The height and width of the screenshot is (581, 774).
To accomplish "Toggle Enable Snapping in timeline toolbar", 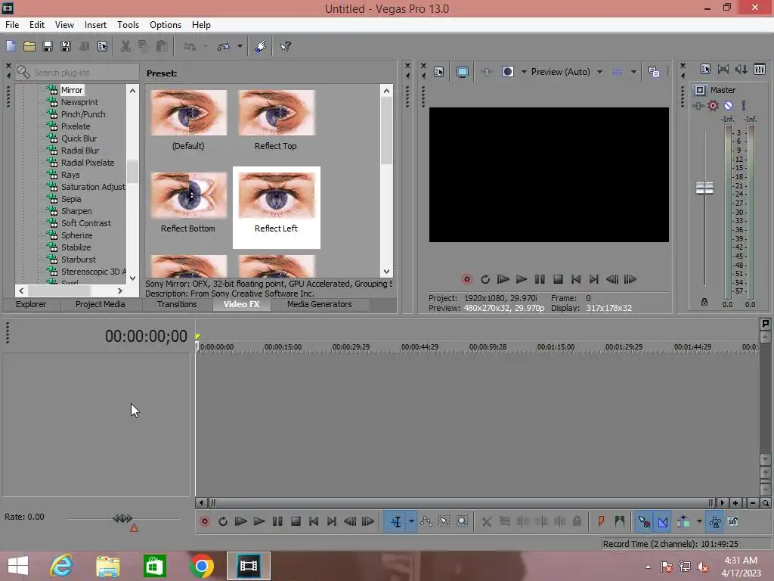I will 644,521.
